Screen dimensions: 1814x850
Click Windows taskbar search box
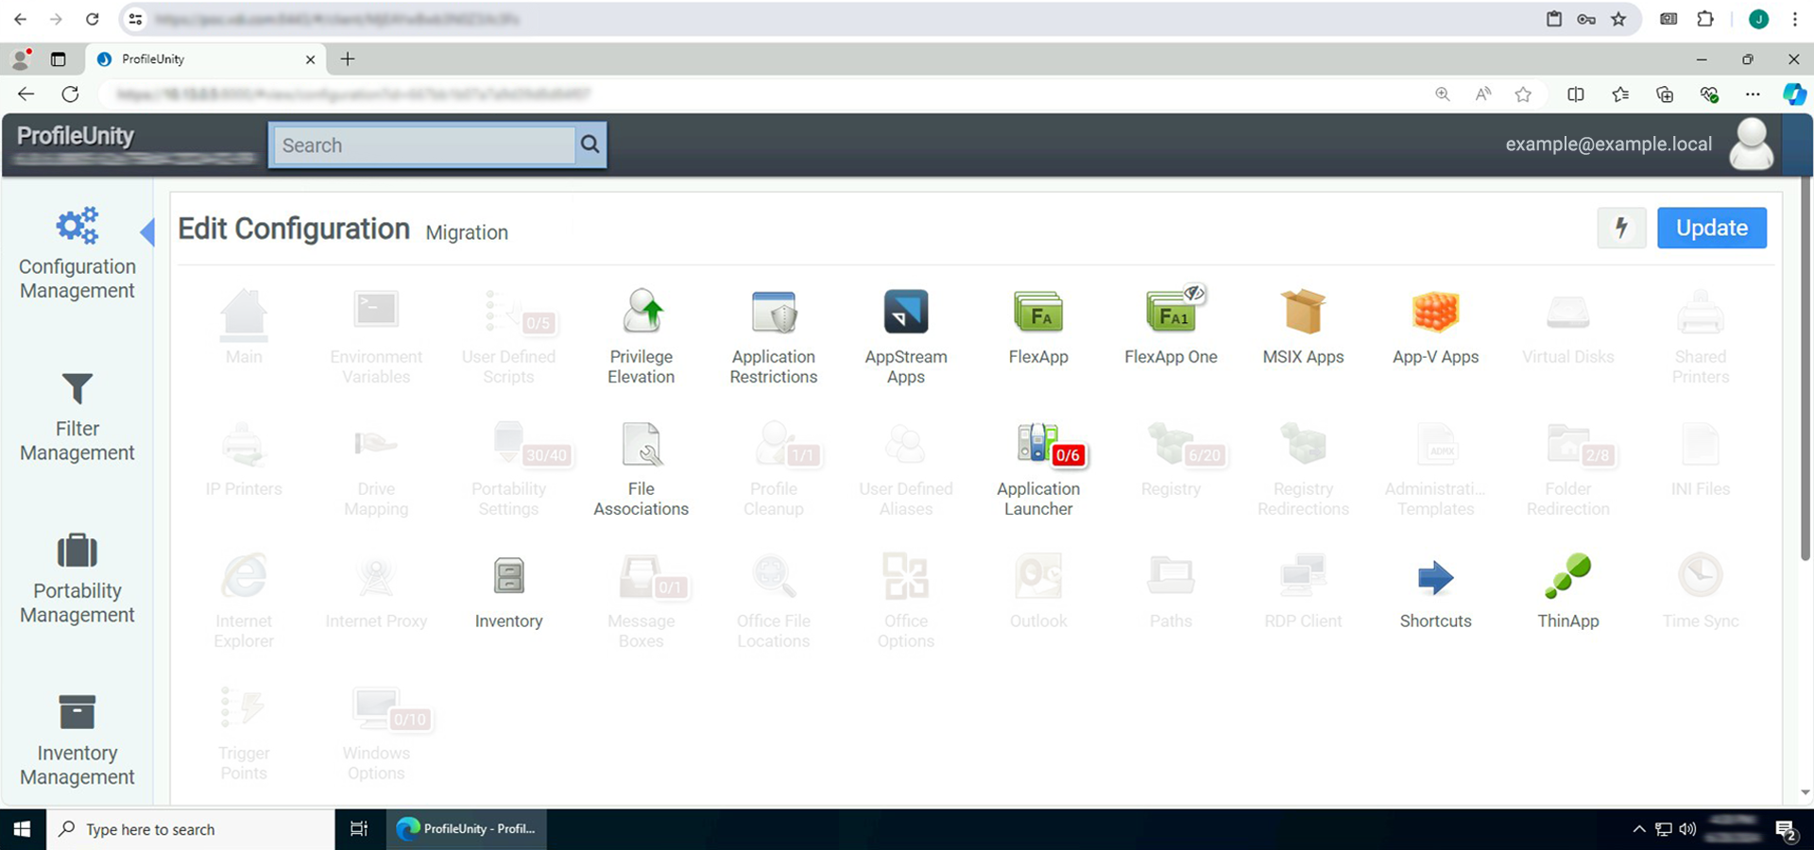click(x=190, y=829)
